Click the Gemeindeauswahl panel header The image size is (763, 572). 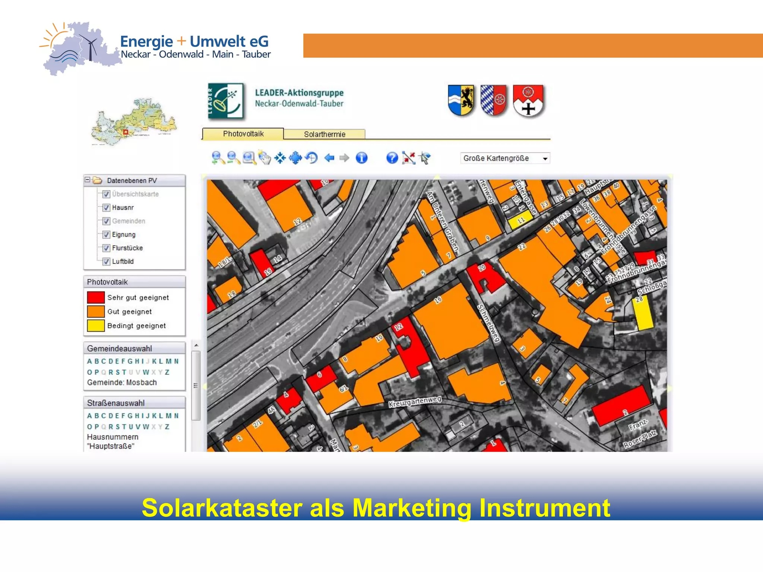134,349
